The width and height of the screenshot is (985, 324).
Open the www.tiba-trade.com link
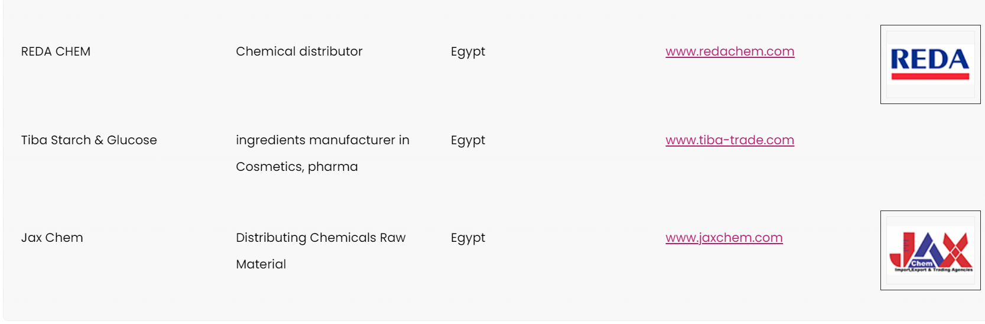pyautogui.click(x=730, y=140)
